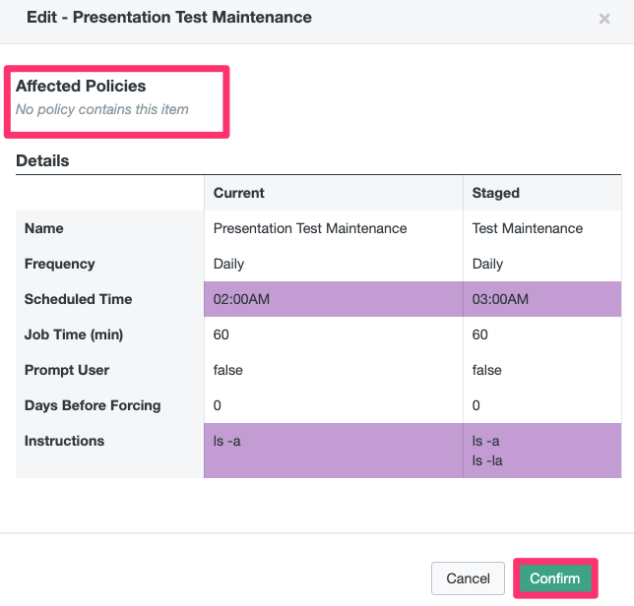Click the Prompt User row label

67,370
